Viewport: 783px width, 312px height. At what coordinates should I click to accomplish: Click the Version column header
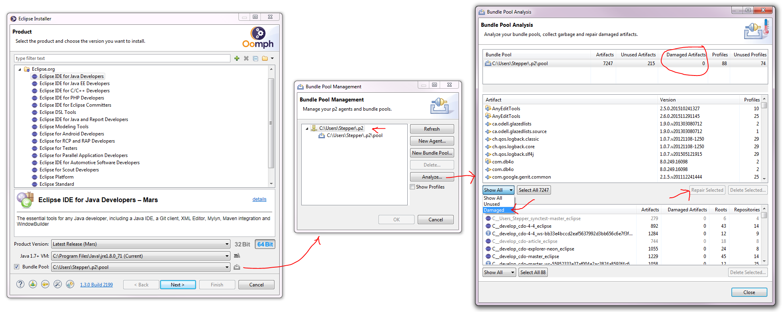(698, 100)
